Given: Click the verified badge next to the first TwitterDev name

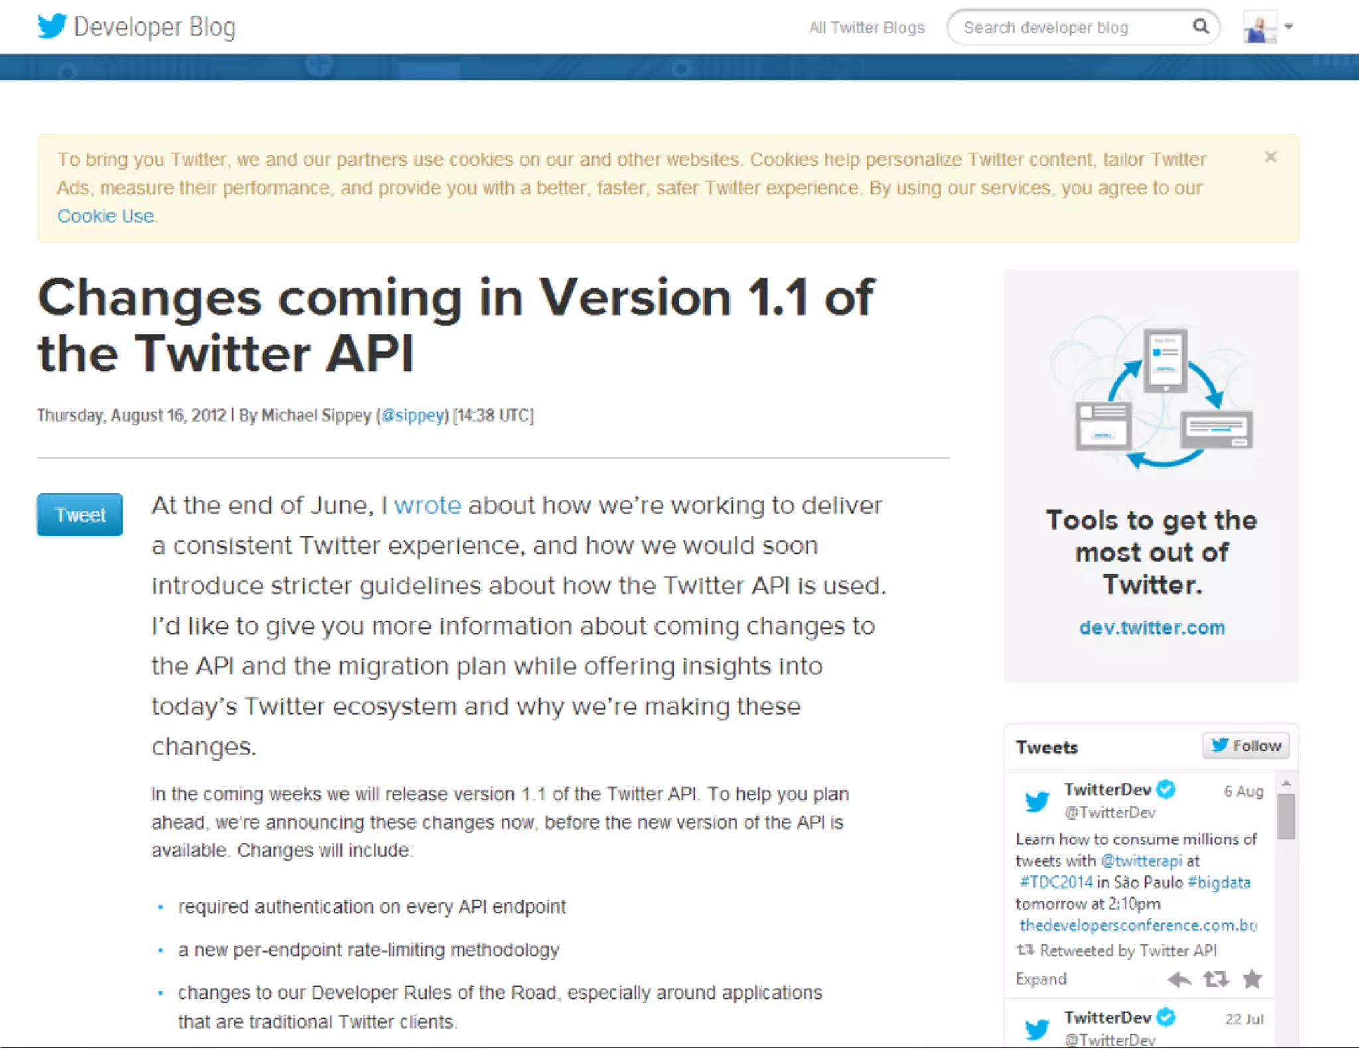Looking at the screenshot, I should pos(1166,789).
